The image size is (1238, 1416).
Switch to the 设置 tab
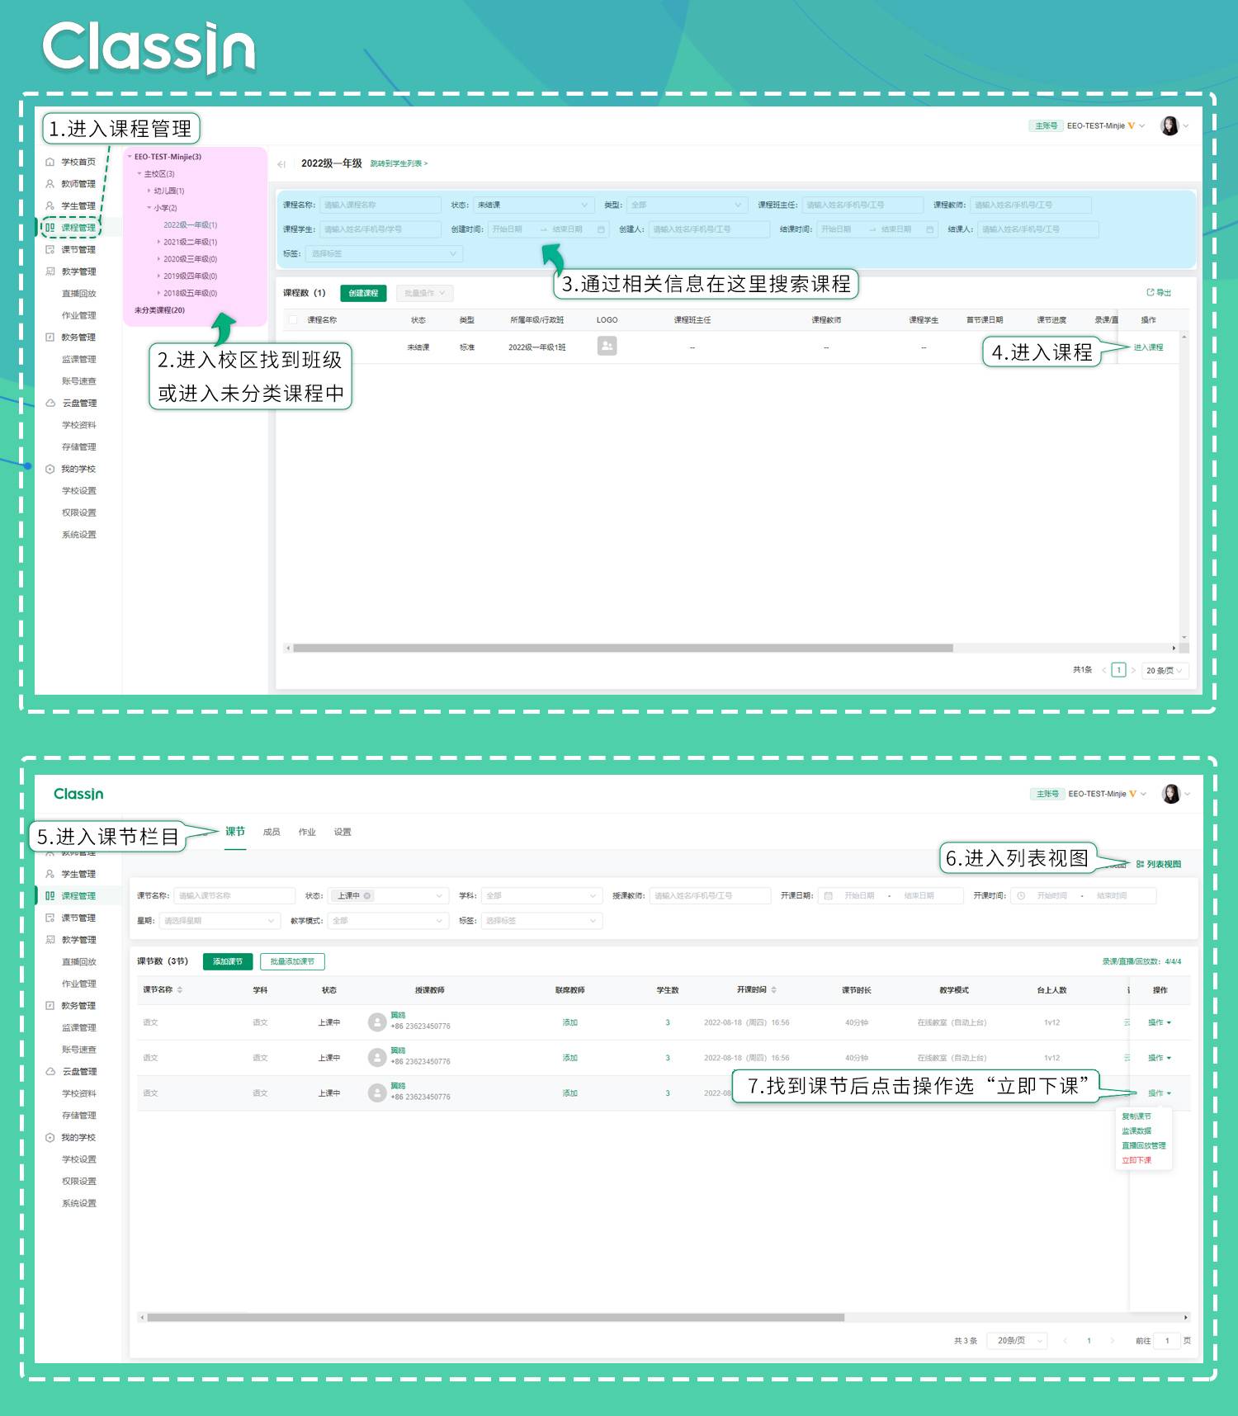click(x=343, y=832)
